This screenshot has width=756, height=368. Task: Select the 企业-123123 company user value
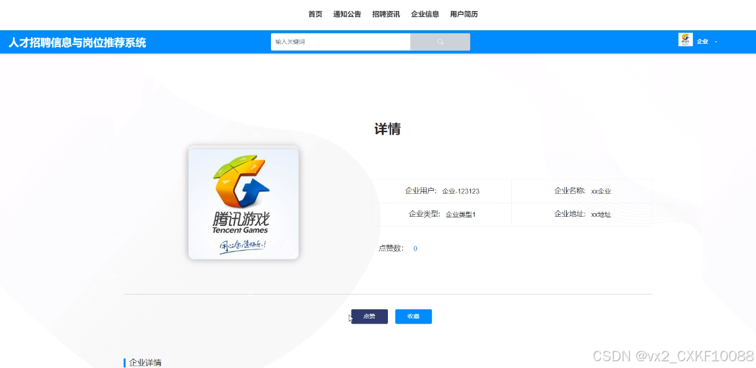(461, 191)
